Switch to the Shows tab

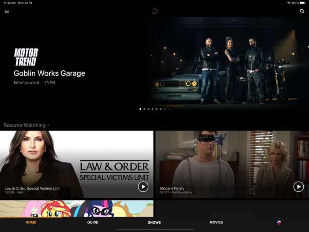click(x=154, y=223)
